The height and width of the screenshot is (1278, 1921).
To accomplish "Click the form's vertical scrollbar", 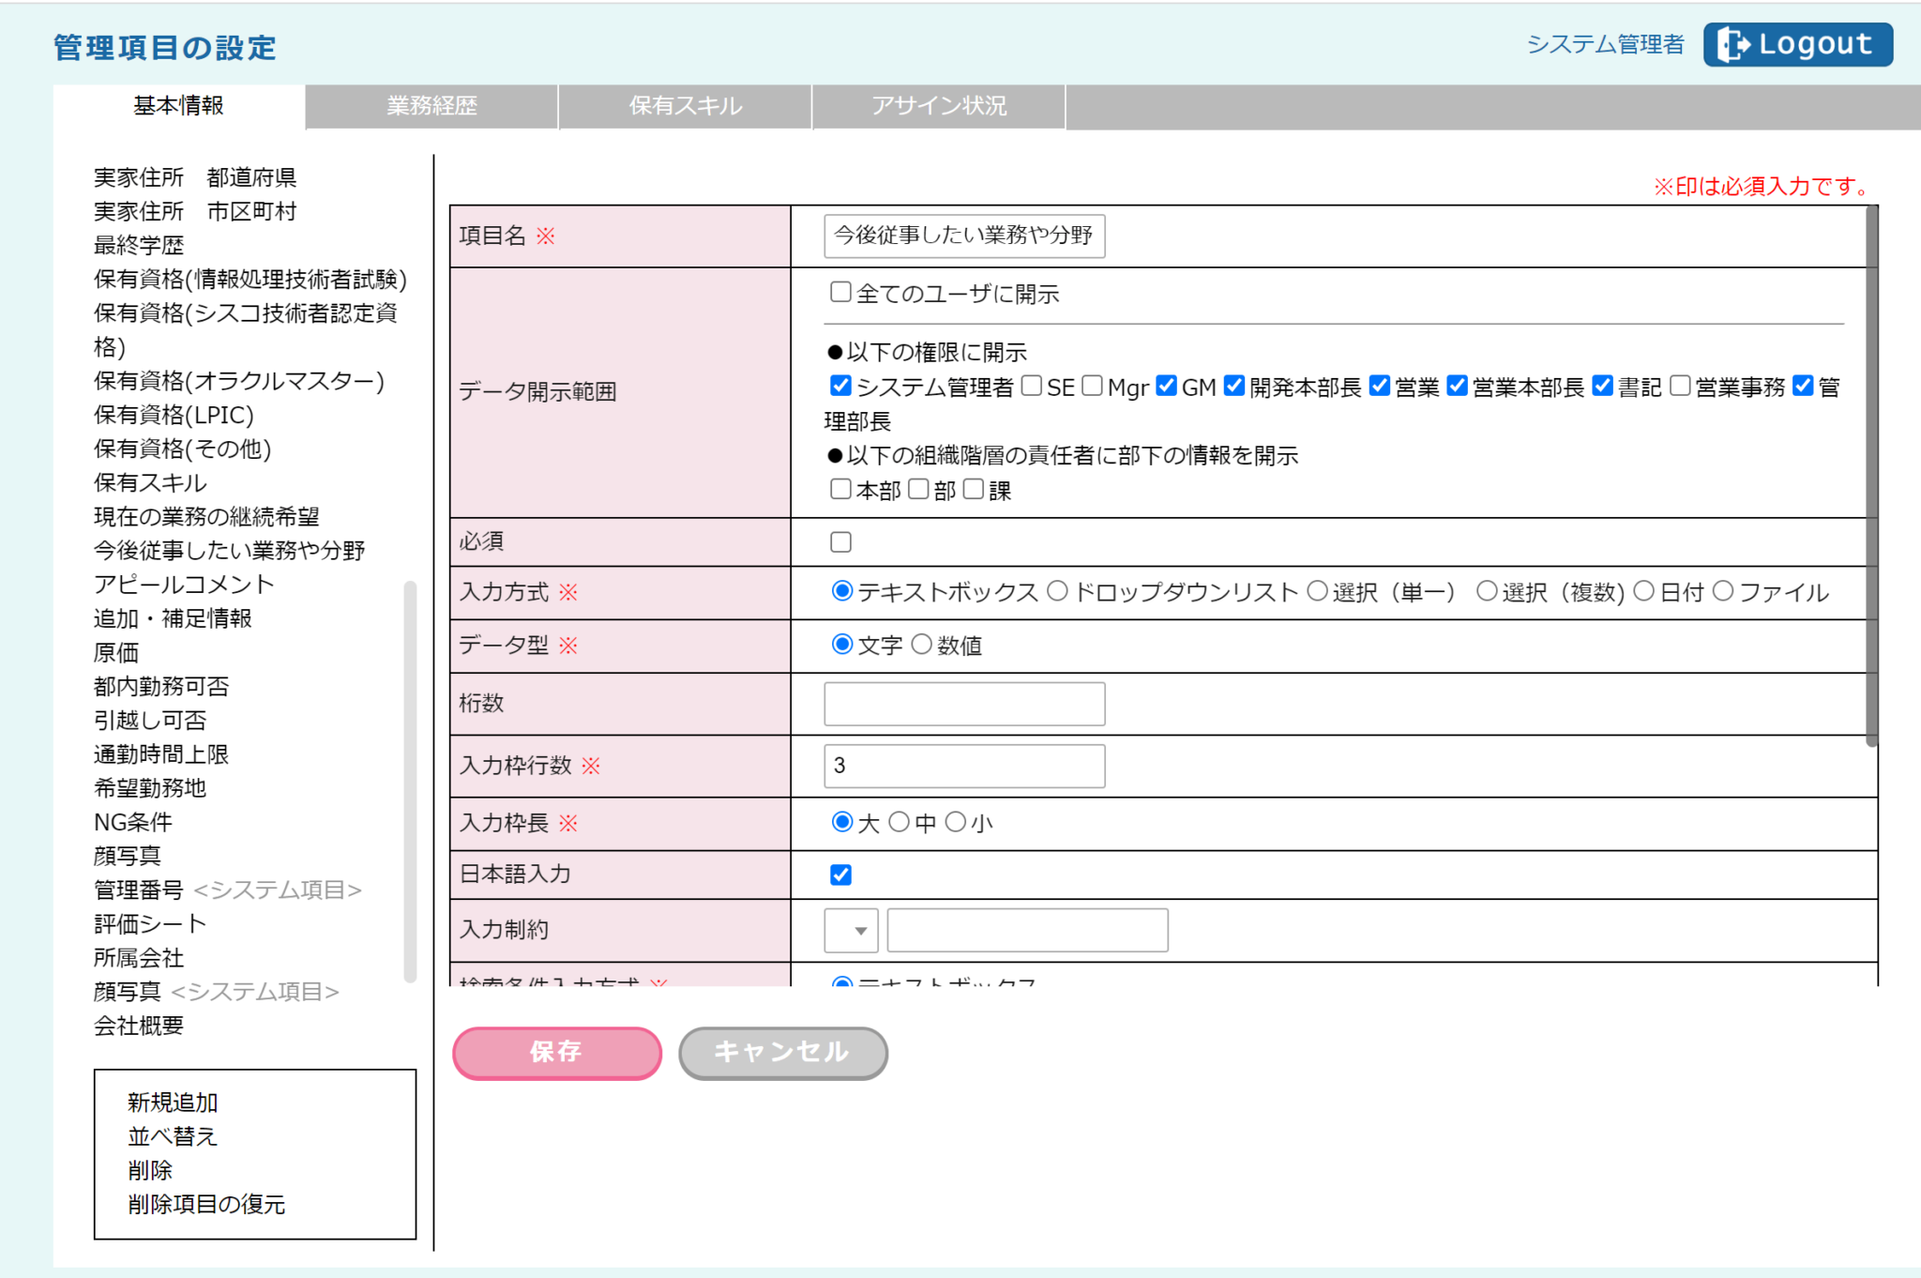I will click(1871, 469).
